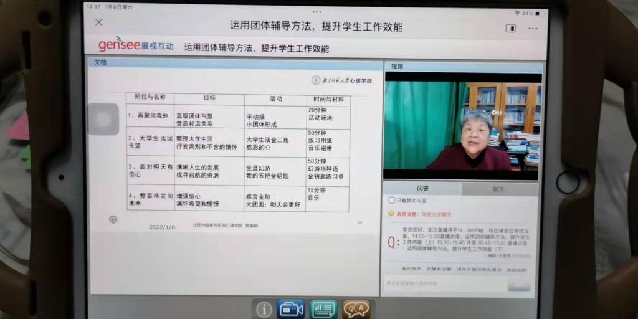Click the schedule table on the slide
Viewport: 638px width, 319px height.
[x=238, y=152]
